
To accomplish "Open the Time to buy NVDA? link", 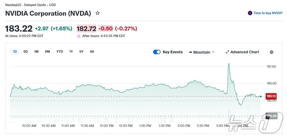I will (268, 13).
